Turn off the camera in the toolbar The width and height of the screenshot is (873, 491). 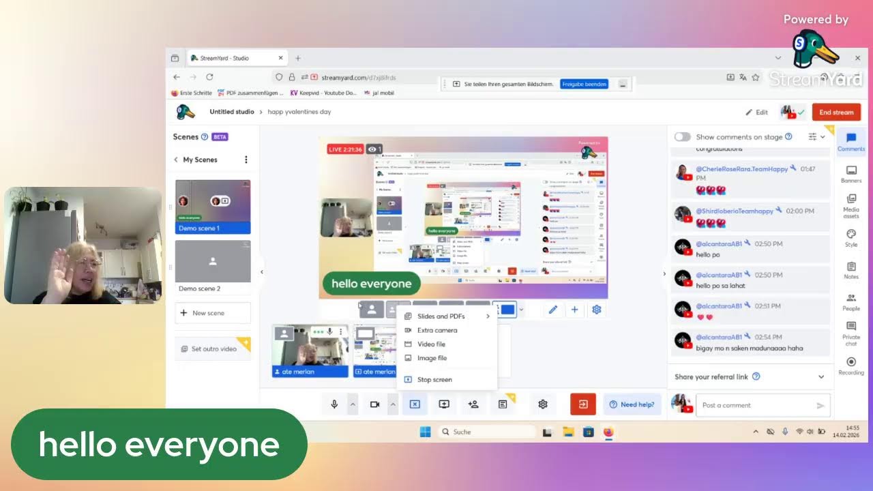tap(374, 404)
